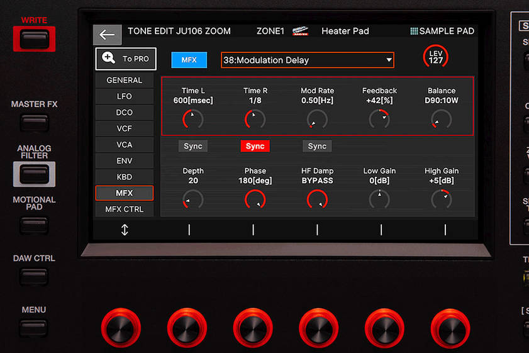Open the Heater Pad tone selector
The height and width of the screenshot is (353, 529).
pos(345,31)
